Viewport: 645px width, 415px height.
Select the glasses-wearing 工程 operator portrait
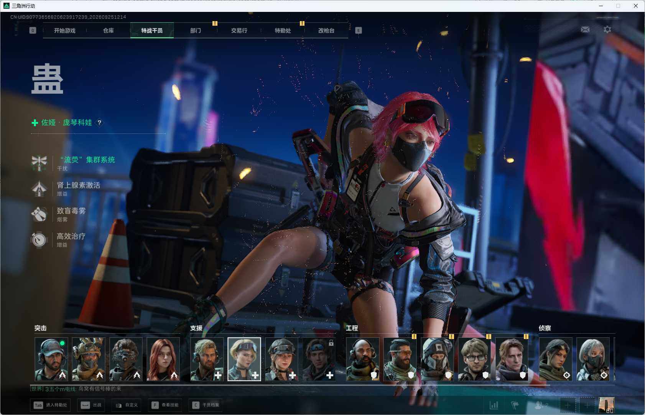(475, 359)
